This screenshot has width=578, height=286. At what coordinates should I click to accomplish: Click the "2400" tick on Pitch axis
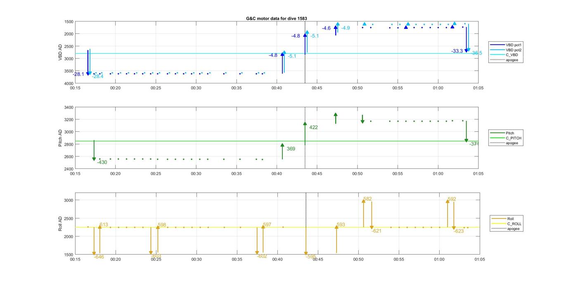coord(69,169)
